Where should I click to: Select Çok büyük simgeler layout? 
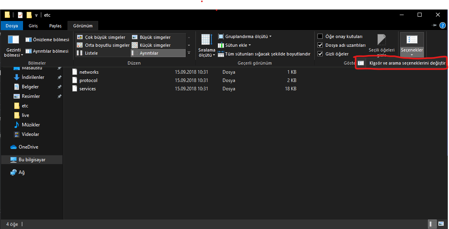point(101,37)
